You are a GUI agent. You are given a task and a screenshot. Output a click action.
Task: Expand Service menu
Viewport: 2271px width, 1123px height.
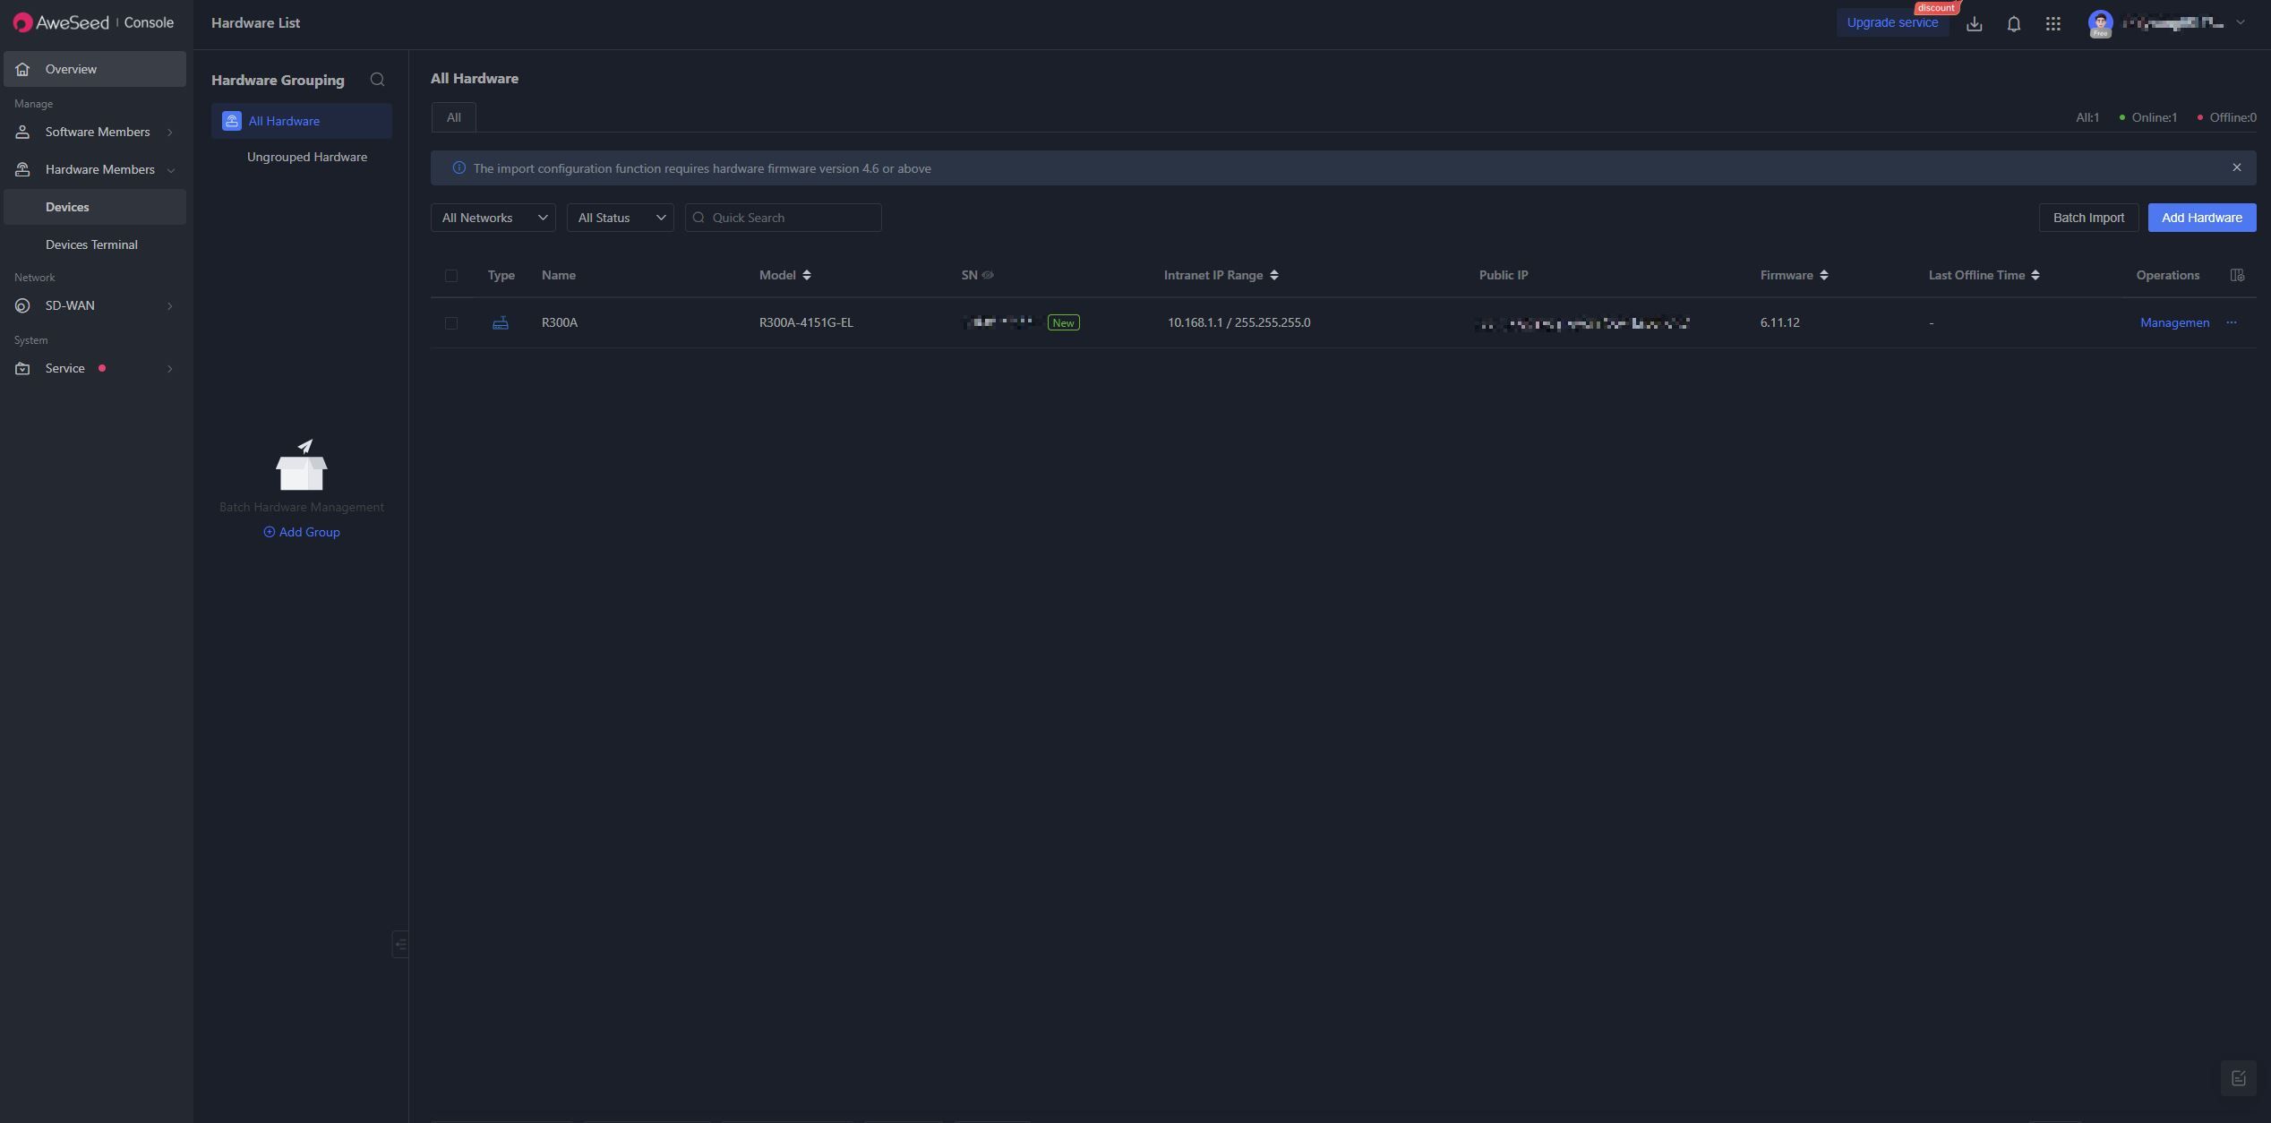(x=94, y=368)
